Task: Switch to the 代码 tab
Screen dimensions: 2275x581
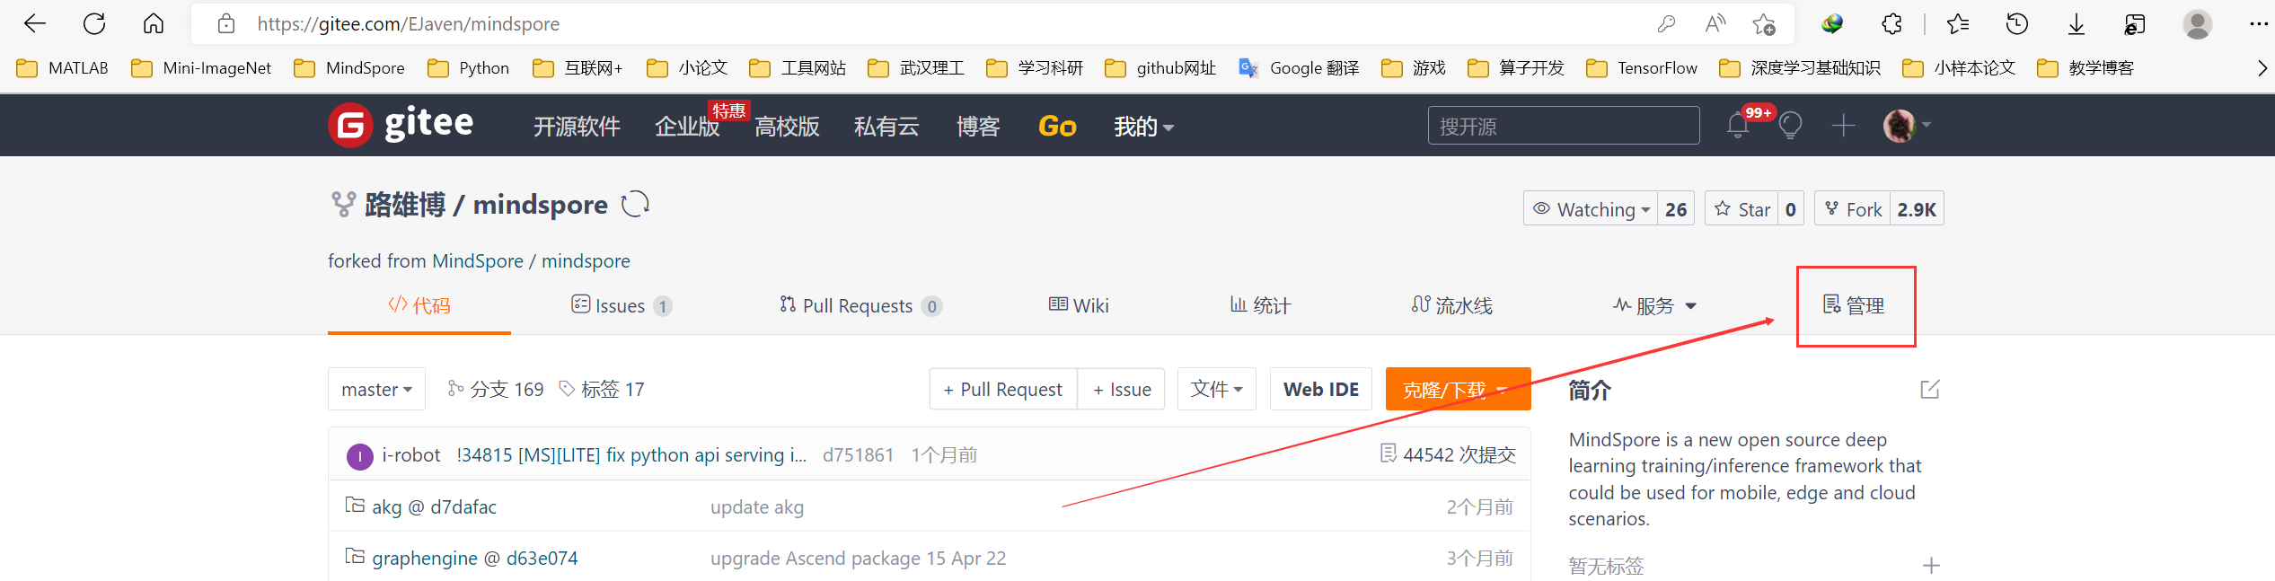Action: (419, 305)
